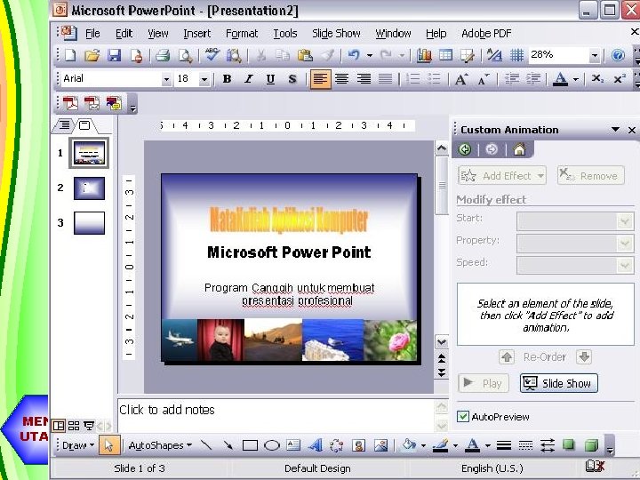640x480 pixels.
Task: Select the Oval drawing tool
Action: (x=272, y=445)
